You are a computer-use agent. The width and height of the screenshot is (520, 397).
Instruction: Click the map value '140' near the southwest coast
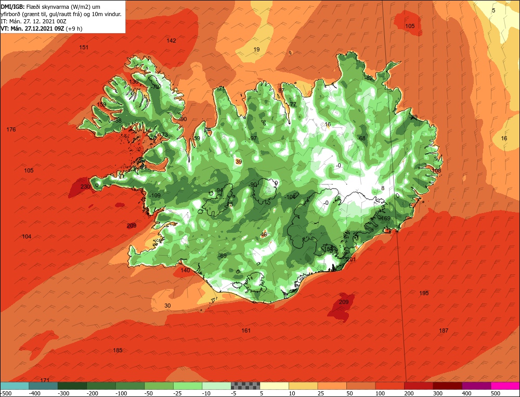point(185,270)
